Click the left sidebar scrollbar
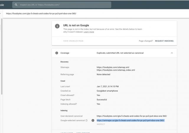 coord(2,56)
